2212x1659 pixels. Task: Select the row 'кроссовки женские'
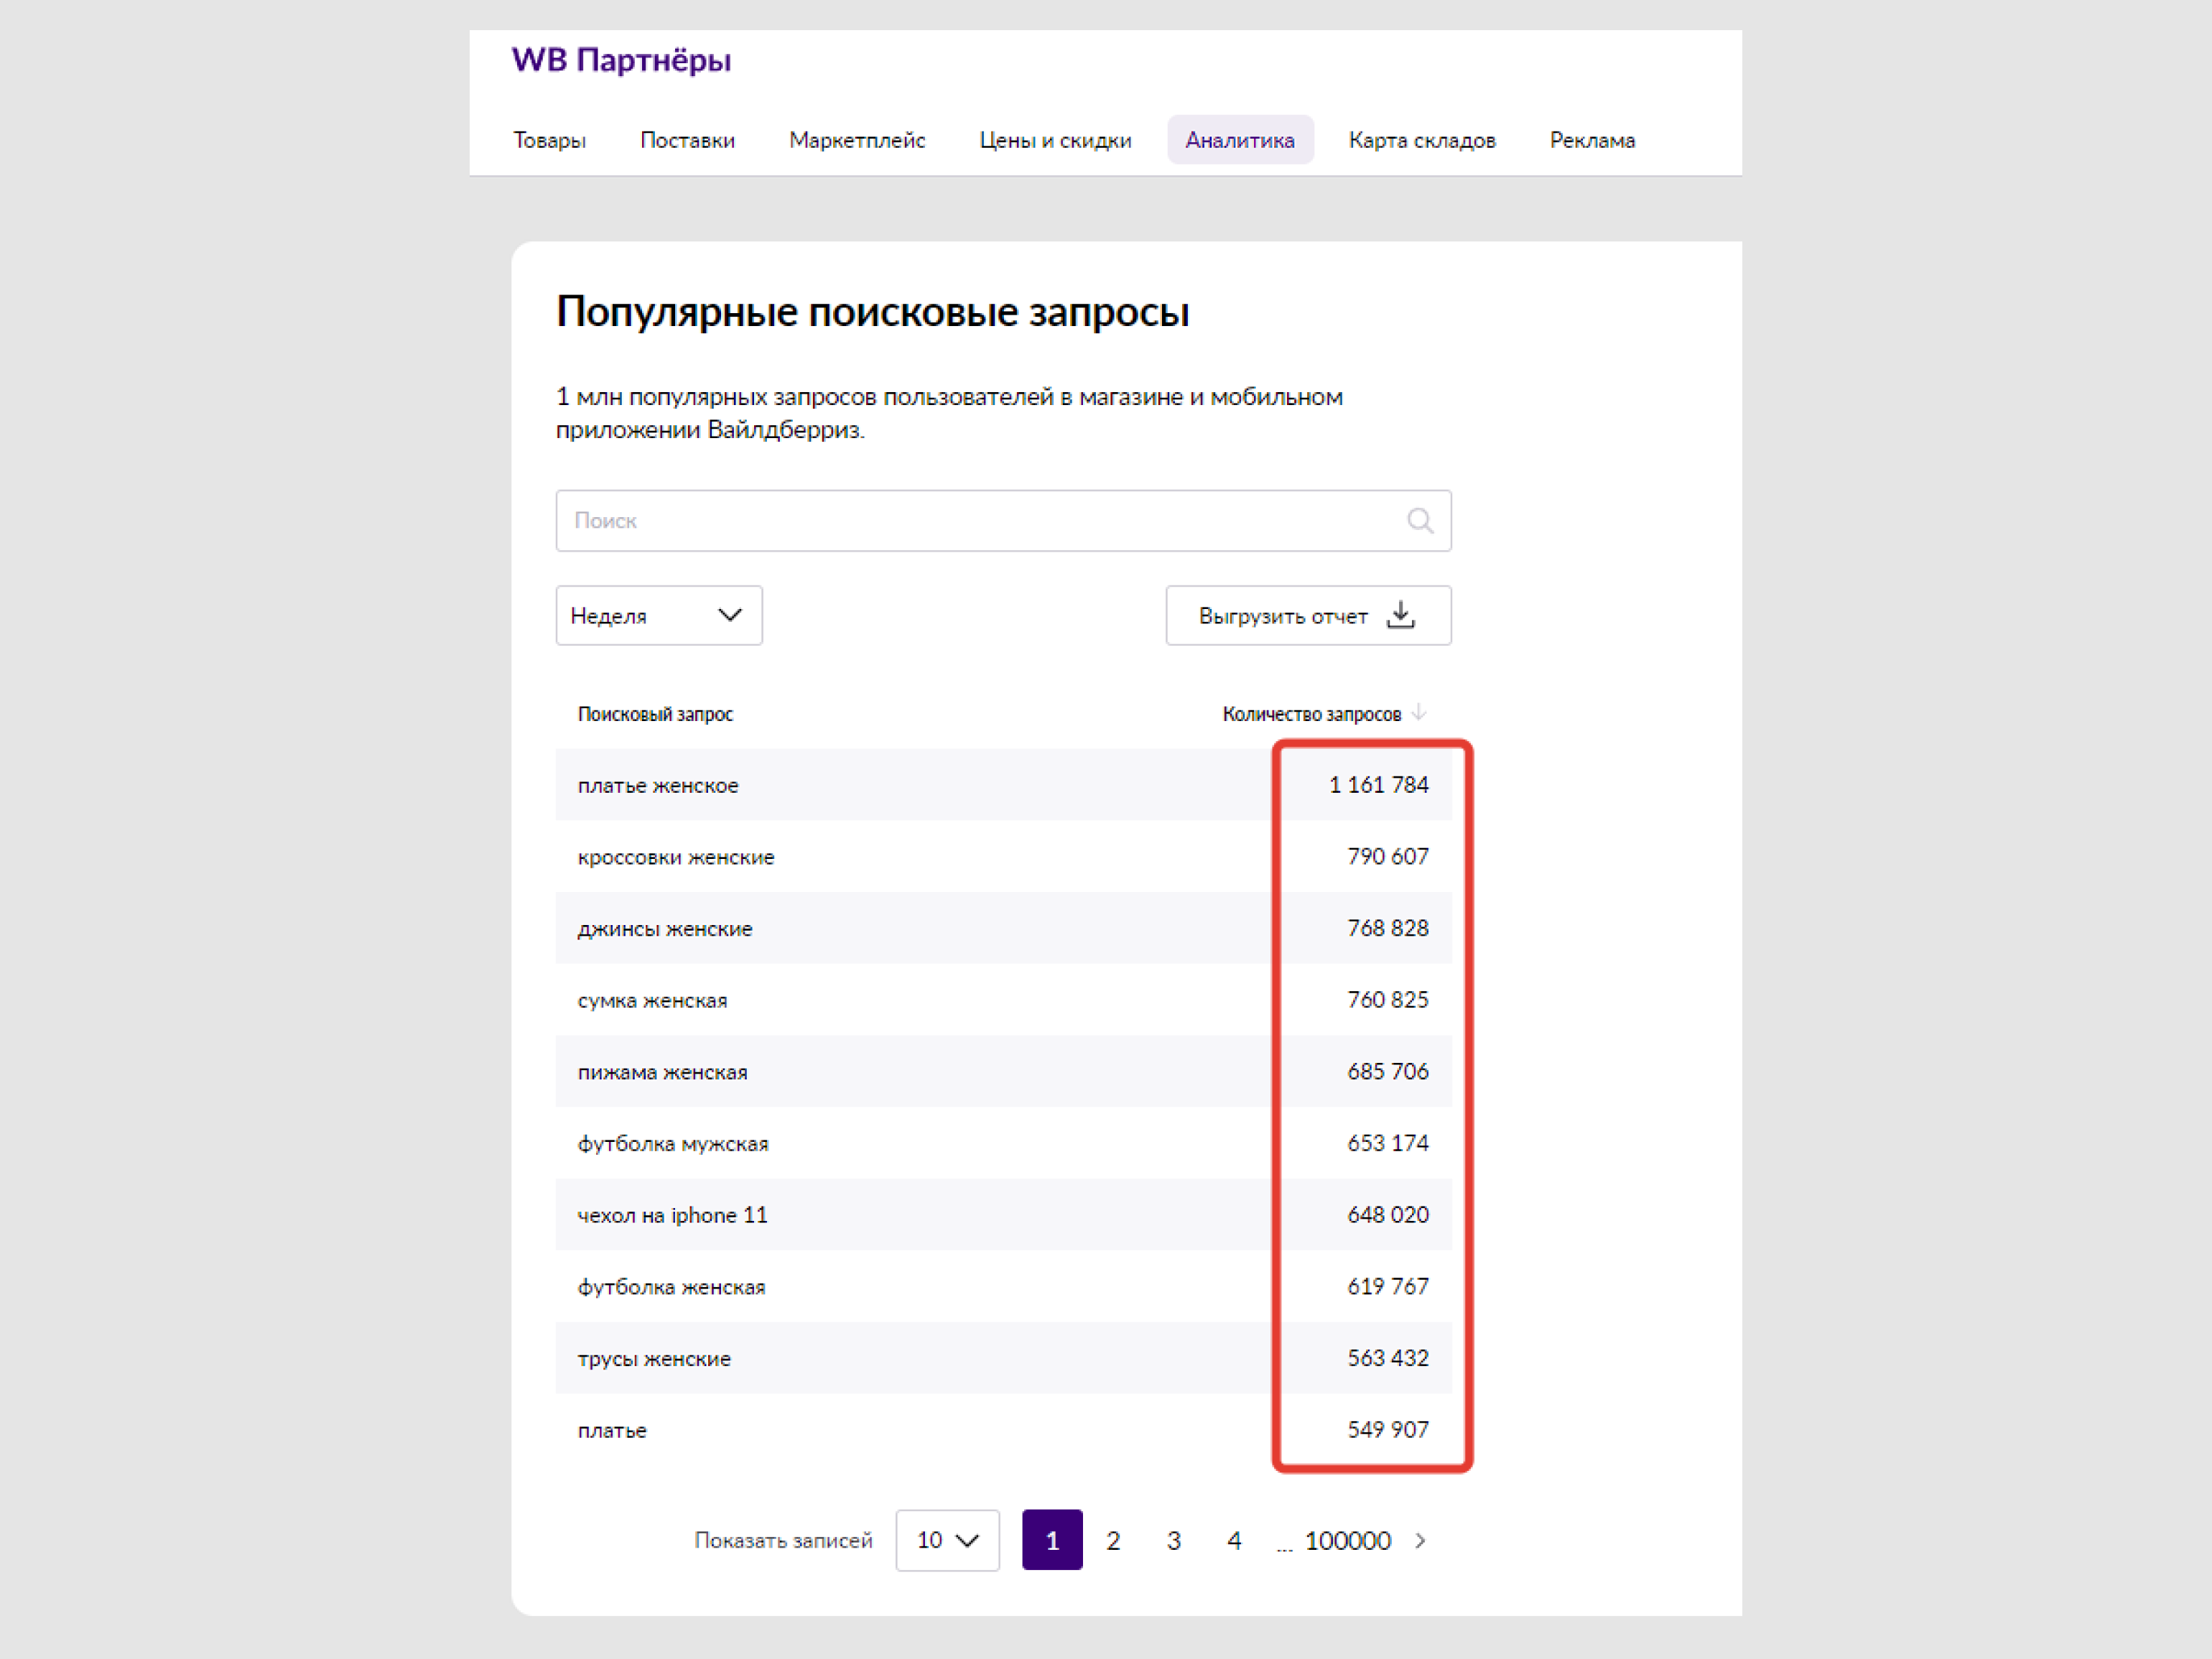click(1003, 857)
